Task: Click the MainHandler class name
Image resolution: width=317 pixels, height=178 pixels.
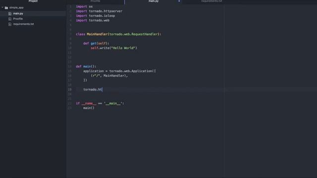Action: coord(97,34)
